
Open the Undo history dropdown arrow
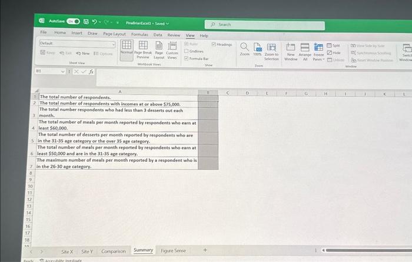tap(100, 22)
